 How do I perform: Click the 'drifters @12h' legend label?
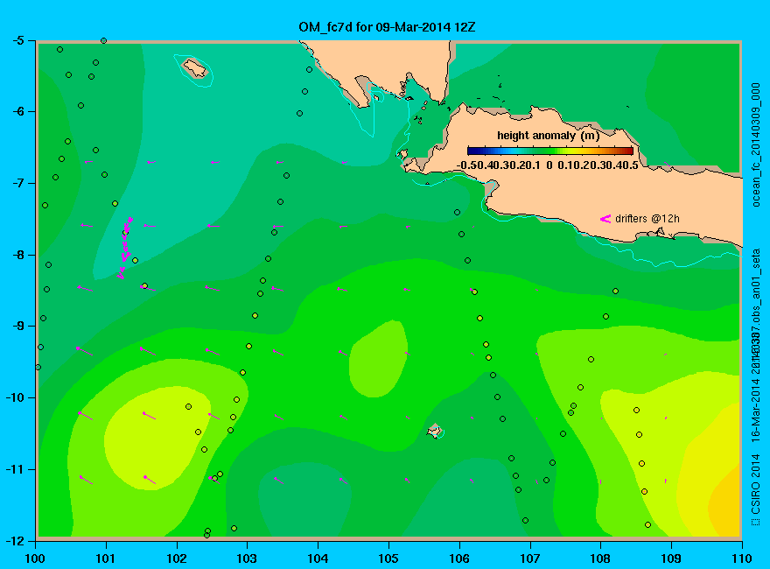[647, 219]
